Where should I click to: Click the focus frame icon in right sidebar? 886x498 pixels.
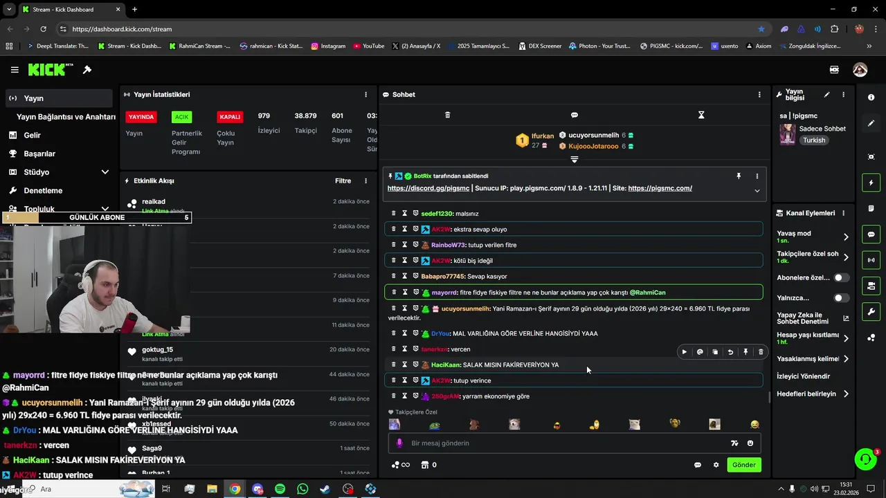871,157
